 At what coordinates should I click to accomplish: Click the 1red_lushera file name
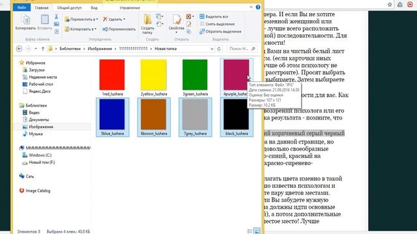[112, 94]
